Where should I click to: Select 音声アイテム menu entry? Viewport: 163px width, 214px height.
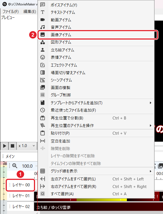pos(96,27)
